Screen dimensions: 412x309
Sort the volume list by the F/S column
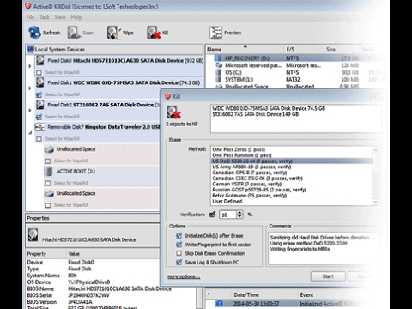[305, 49]
